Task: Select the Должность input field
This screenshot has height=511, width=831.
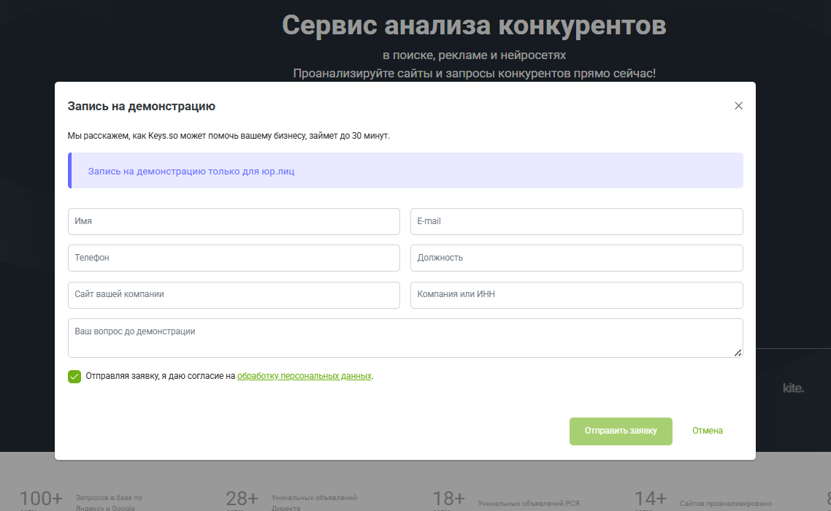Action: (x=577, y=258)
